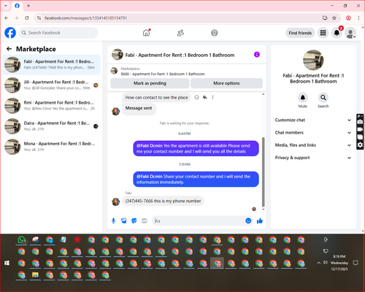
Task: Click the address bar URL
Action: click(x=85, y=18)
